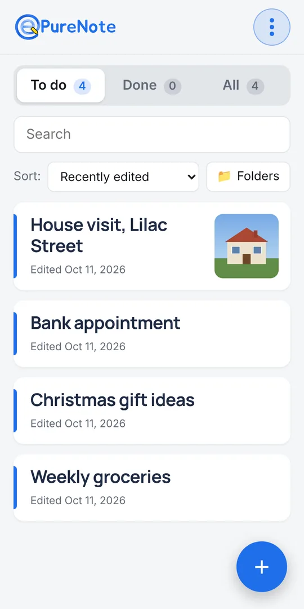Click the yellow folder icon
This screenshot has width=304, height=609.
tap(224, 176)
